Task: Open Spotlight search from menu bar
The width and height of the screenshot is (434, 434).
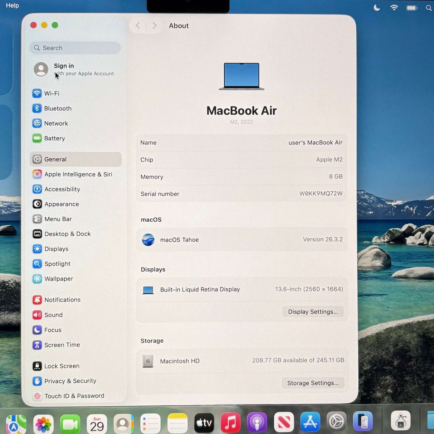Action: click(x=428, y=8)
